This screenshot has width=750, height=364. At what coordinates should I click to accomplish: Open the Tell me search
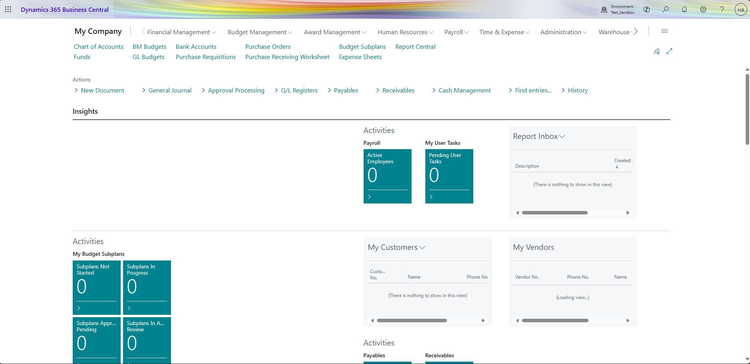(666, 9)
